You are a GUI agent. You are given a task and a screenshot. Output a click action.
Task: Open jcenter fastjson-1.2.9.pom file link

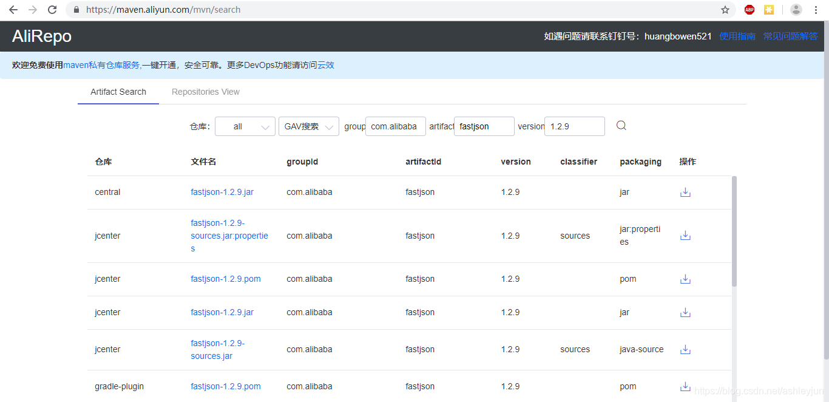(226, 279)
